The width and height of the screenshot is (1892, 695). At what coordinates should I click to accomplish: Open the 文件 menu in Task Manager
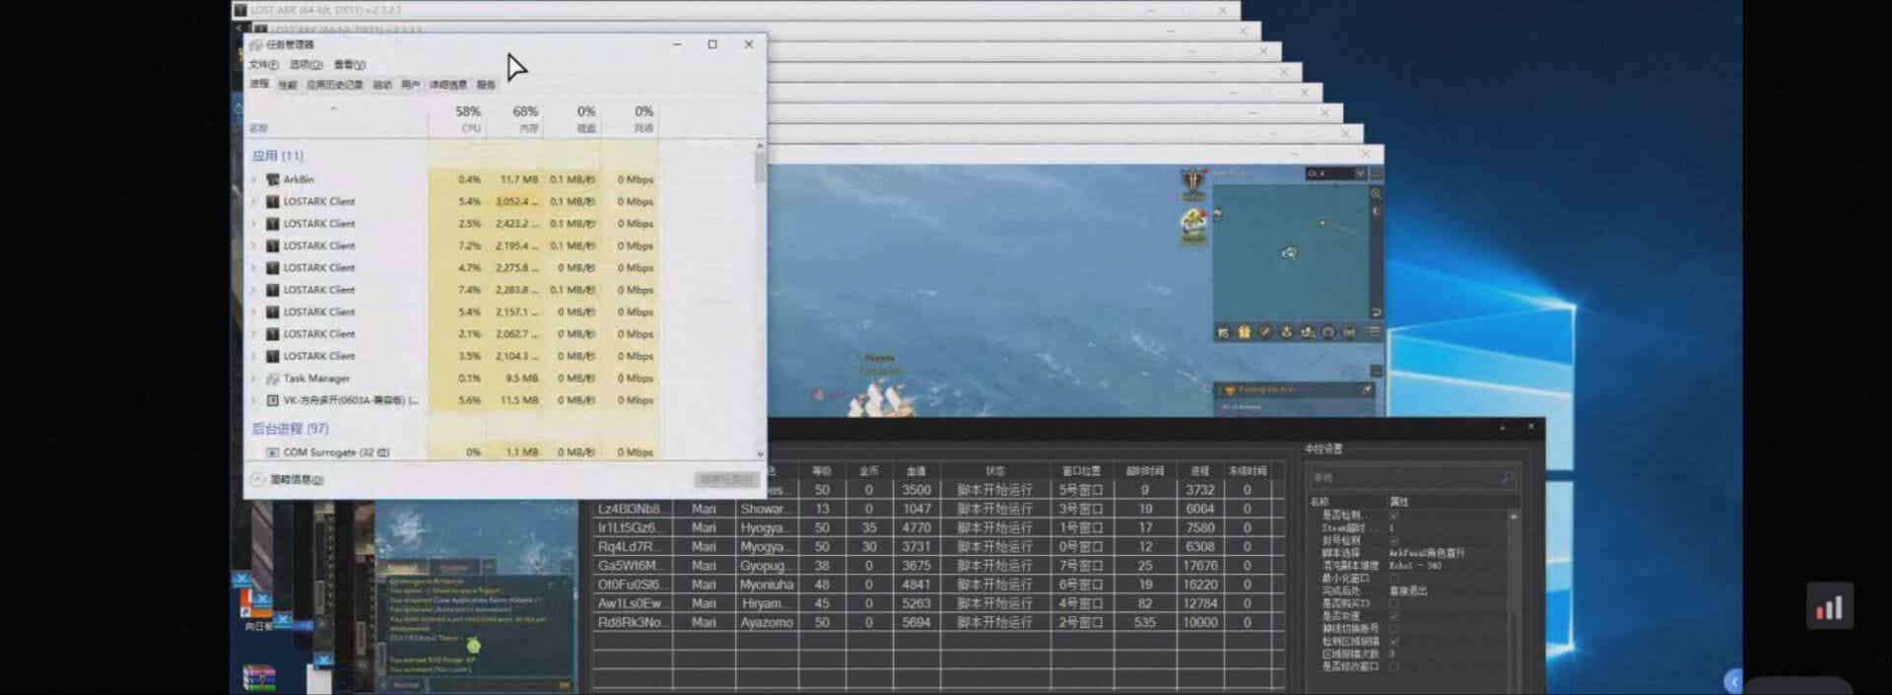point(263,64)
